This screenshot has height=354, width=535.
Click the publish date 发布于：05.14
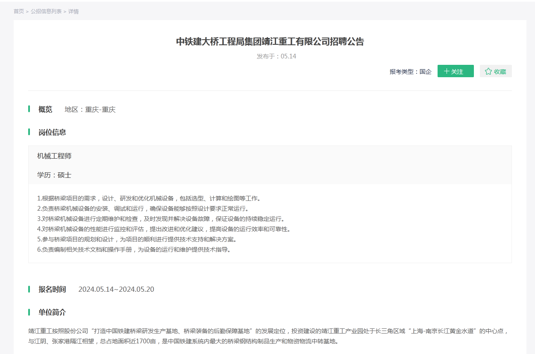(276, 56)
